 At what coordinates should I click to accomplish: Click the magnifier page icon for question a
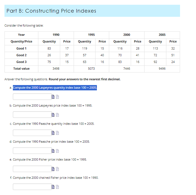(x=53, y=97)
